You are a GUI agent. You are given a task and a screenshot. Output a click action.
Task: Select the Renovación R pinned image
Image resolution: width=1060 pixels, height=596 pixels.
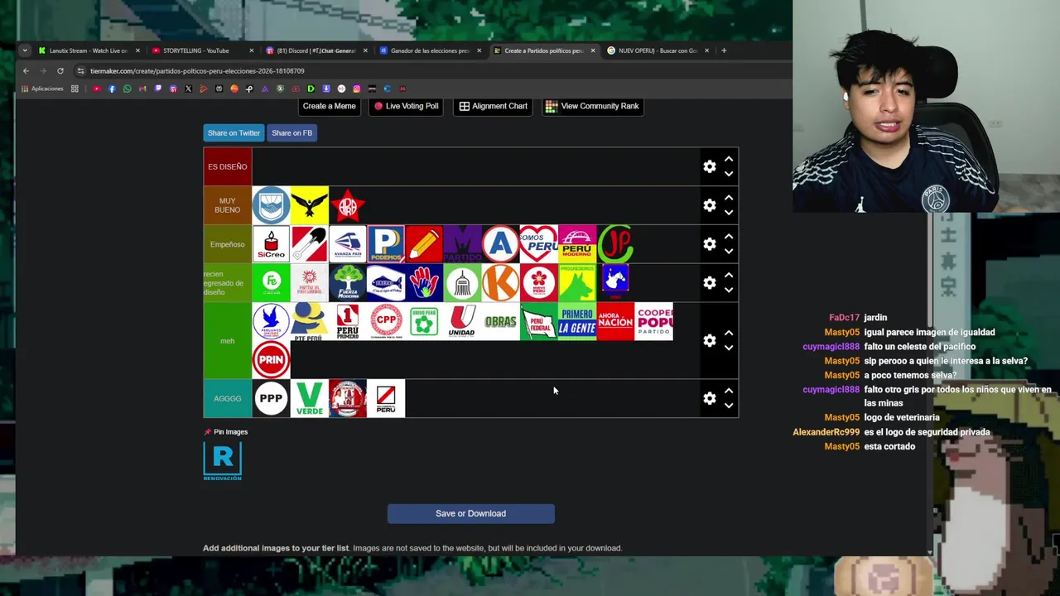(223, 461)
